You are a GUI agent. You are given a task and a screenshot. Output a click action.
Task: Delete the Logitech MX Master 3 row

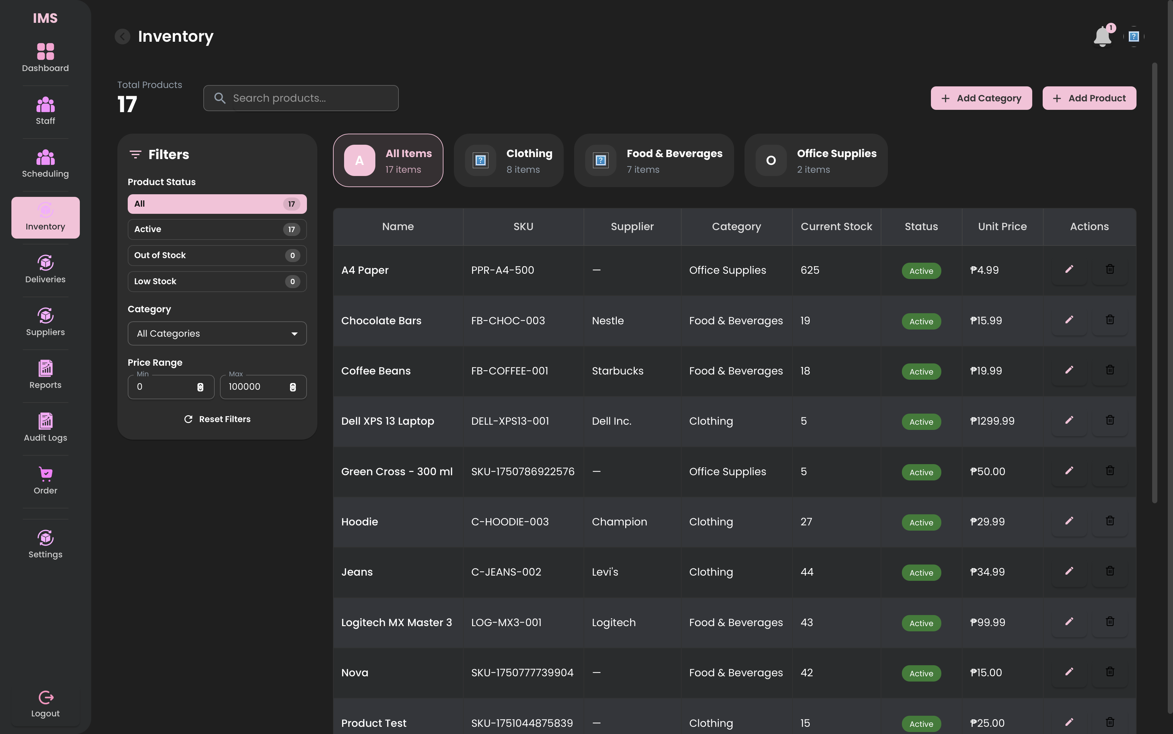(1110, 622)
